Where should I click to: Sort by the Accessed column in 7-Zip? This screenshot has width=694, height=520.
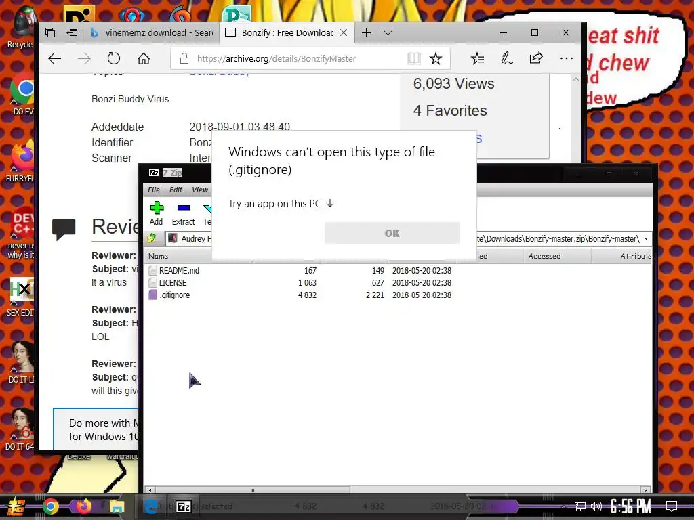pyautogui.click(x=557, y=256)
